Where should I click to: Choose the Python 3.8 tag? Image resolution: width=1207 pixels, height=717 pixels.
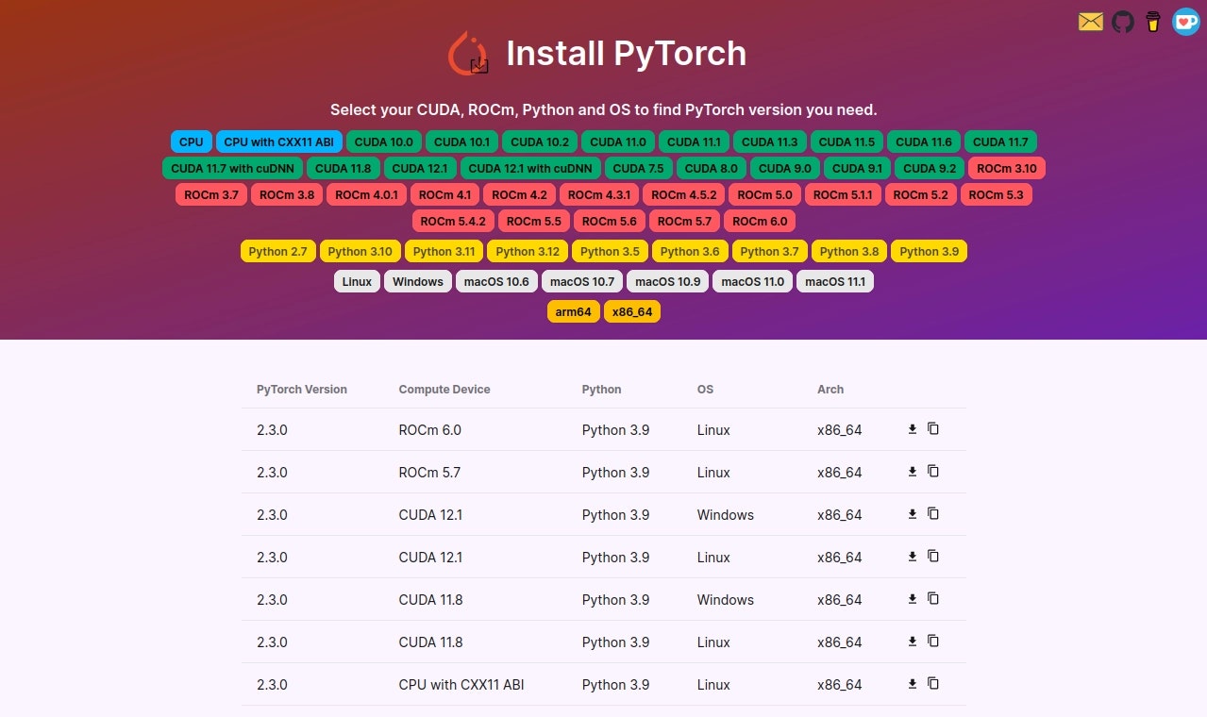point(849,252)
